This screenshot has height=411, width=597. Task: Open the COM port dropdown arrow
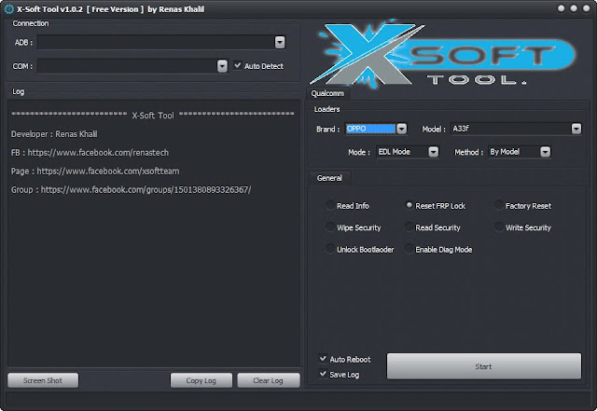coord(222,66)
